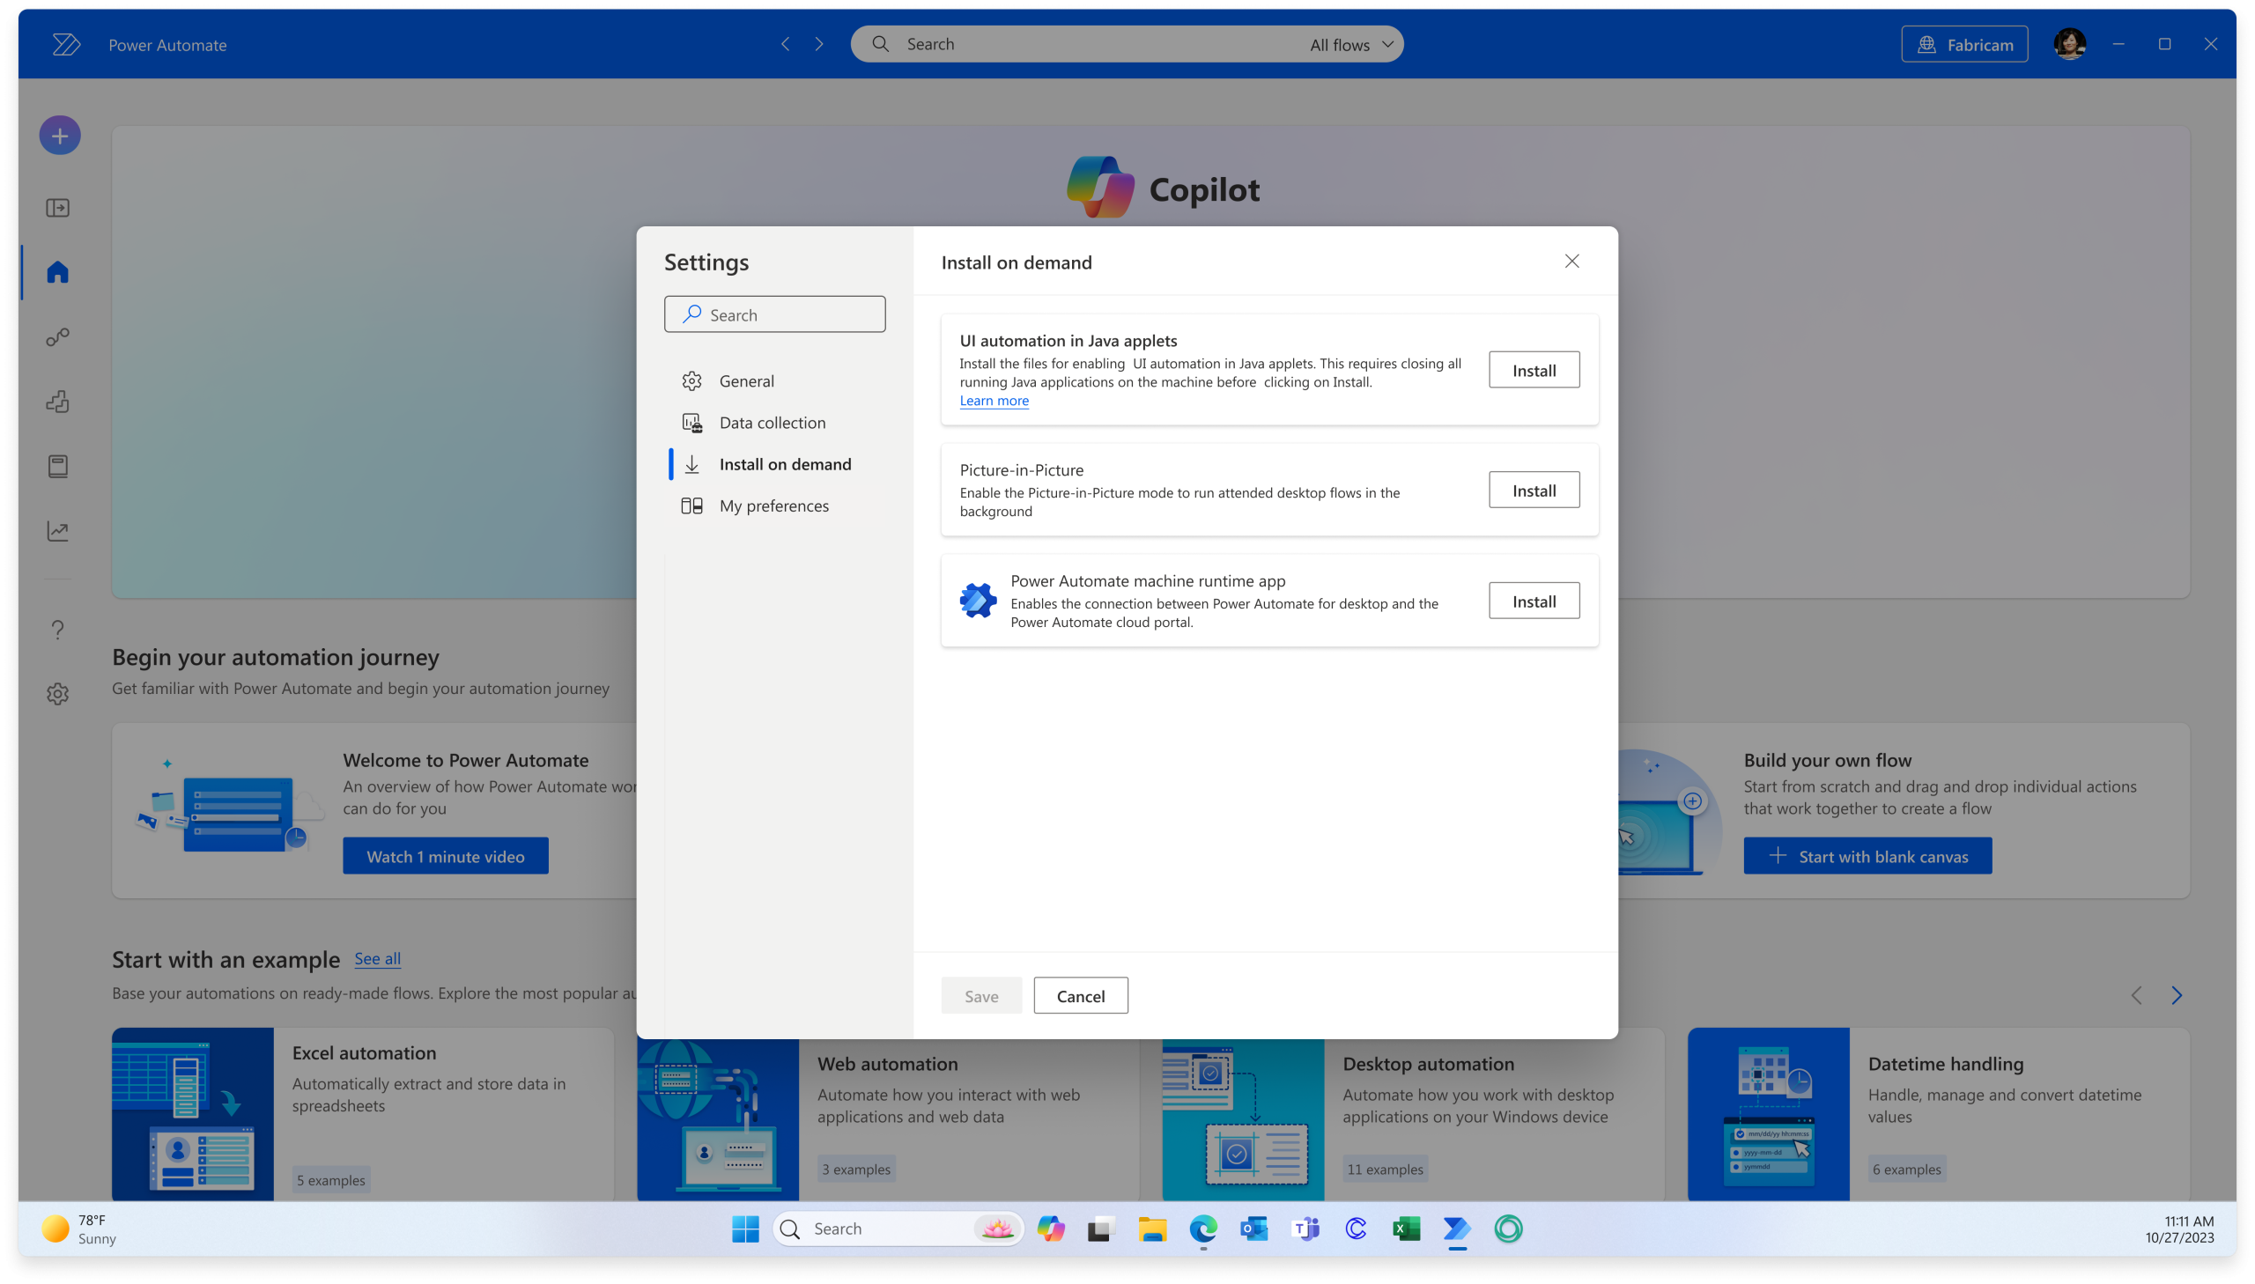Click the Power Automate machine runtime app icon
This screenshot has height=1284, width=2255.
[x=978, y=601]
